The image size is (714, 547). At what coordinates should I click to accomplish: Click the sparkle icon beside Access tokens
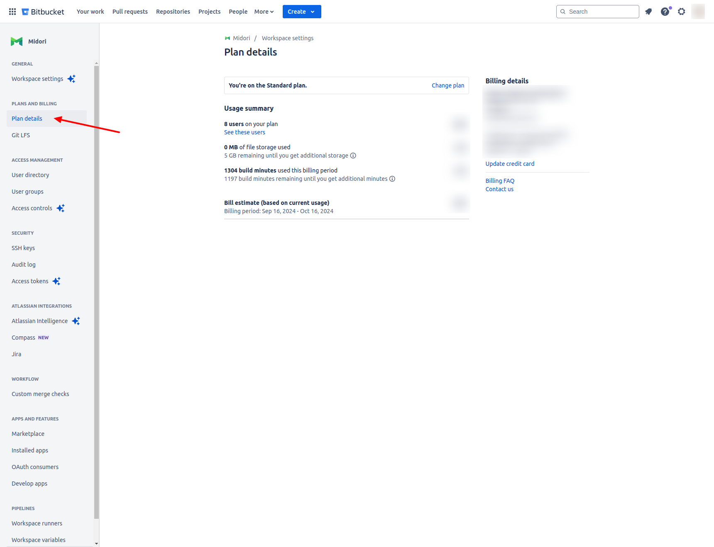(56, 281)
